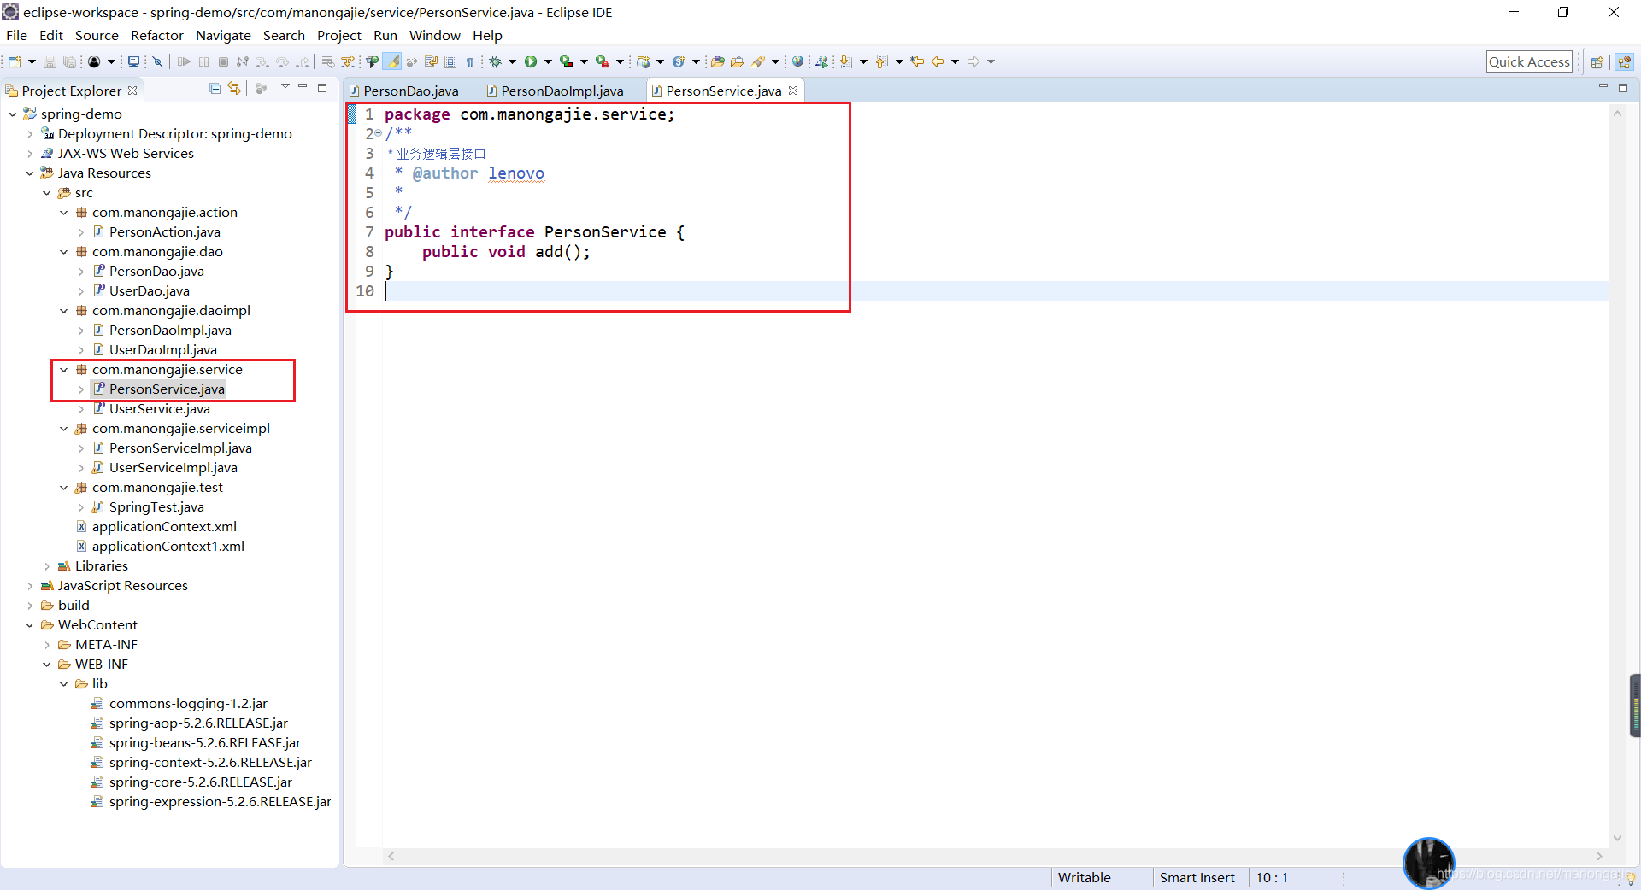Open the Source menu

[97, 35]
